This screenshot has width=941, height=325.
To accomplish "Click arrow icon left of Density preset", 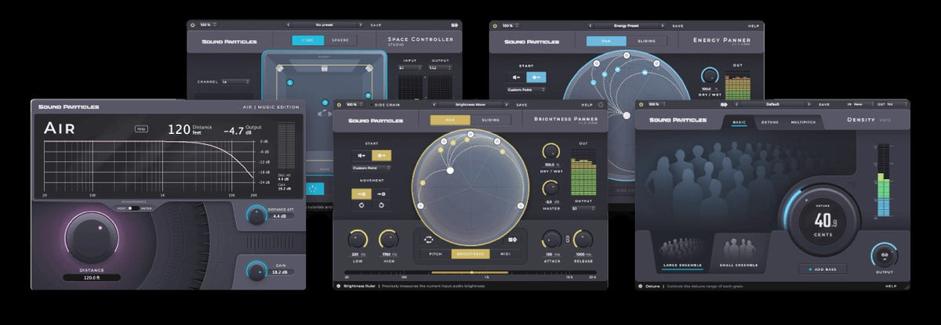I will [725, 104].
